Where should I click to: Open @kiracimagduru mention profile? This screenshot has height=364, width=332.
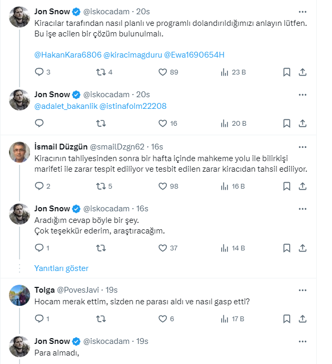(134, 54)
